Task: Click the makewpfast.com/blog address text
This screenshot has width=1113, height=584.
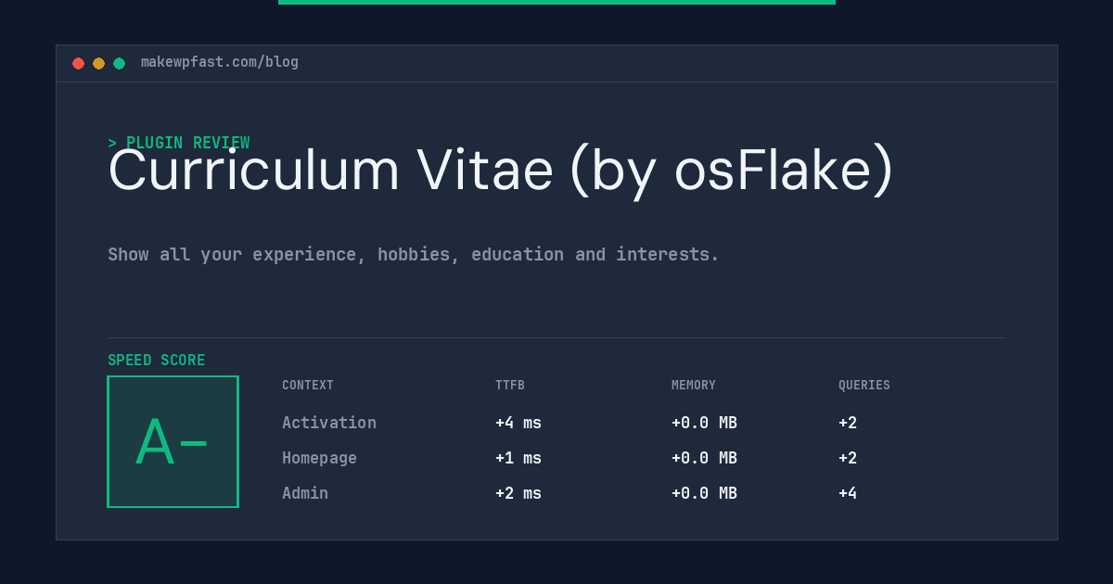Action: point(220,62)
